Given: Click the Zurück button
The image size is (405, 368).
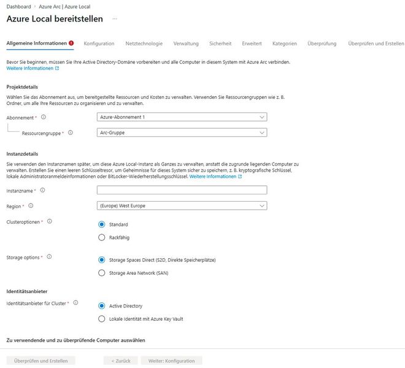Looking at the screenshot, I should point(121,361).
